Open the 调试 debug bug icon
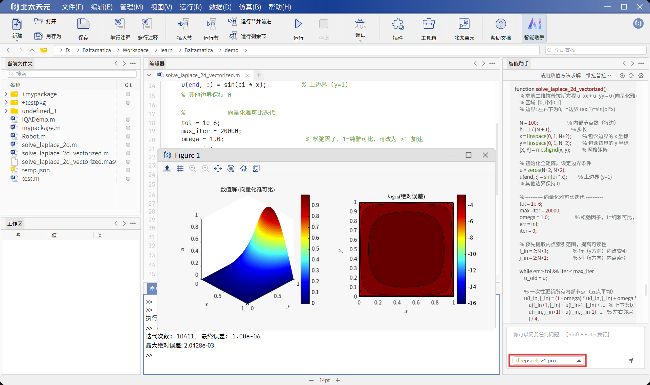The image size is (650, 385). coord(360,24)
